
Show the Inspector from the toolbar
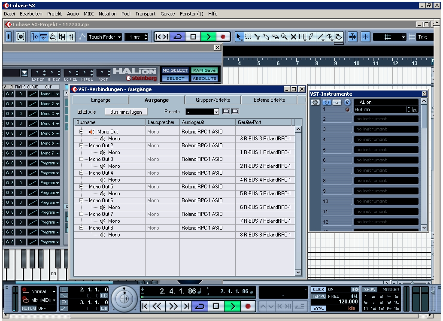click(34, 37)
